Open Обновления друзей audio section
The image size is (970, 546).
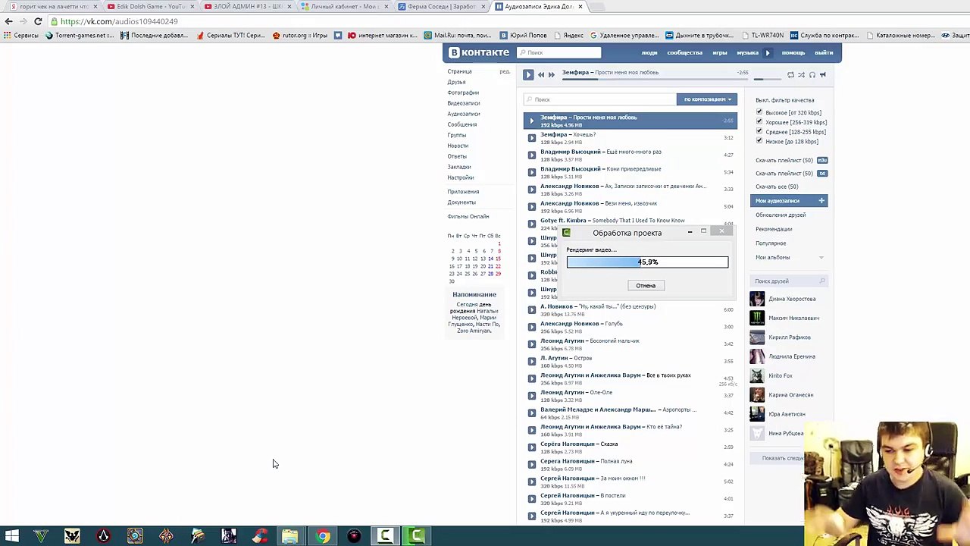(781, 215)
